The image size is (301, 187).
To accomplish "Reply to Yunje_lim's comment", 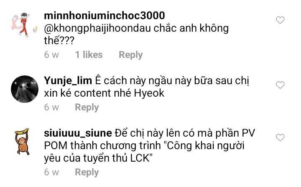I will (x=87, y=107).
